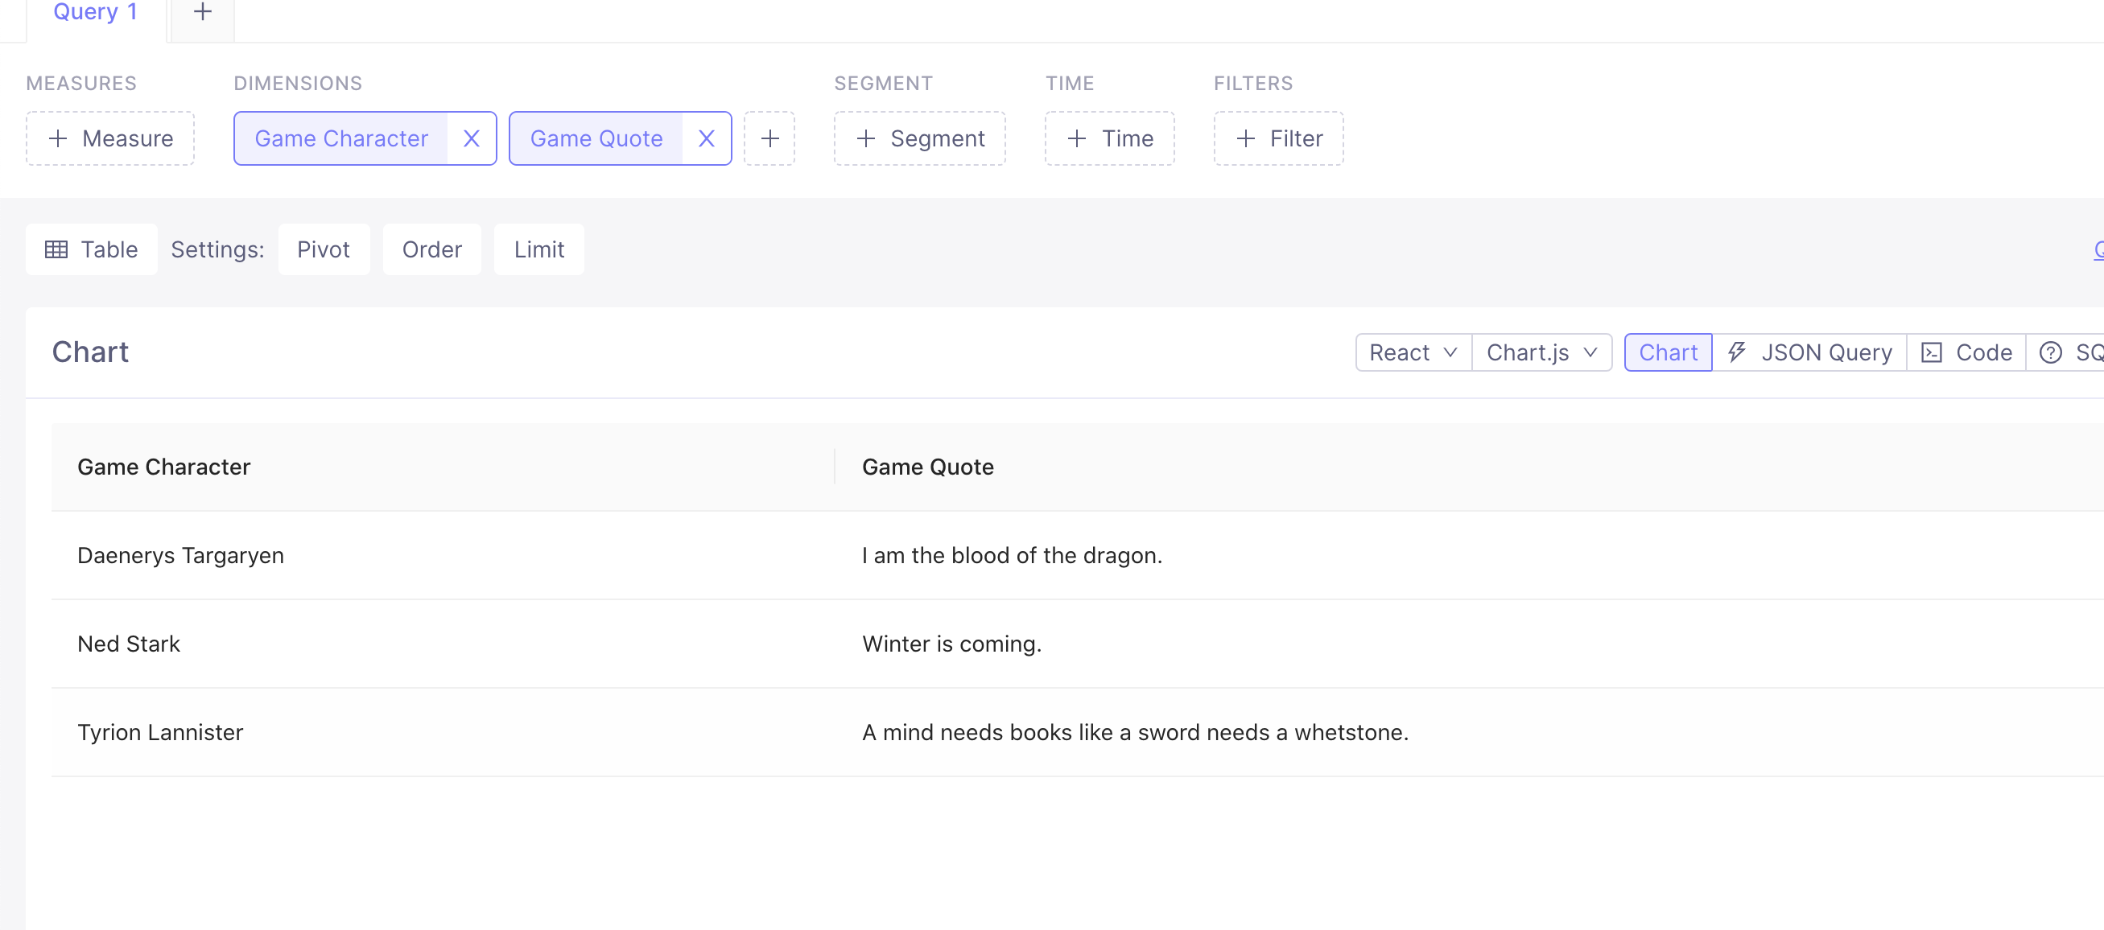
Task: Expand the React framework dropdown
Action: point(1414,352)
